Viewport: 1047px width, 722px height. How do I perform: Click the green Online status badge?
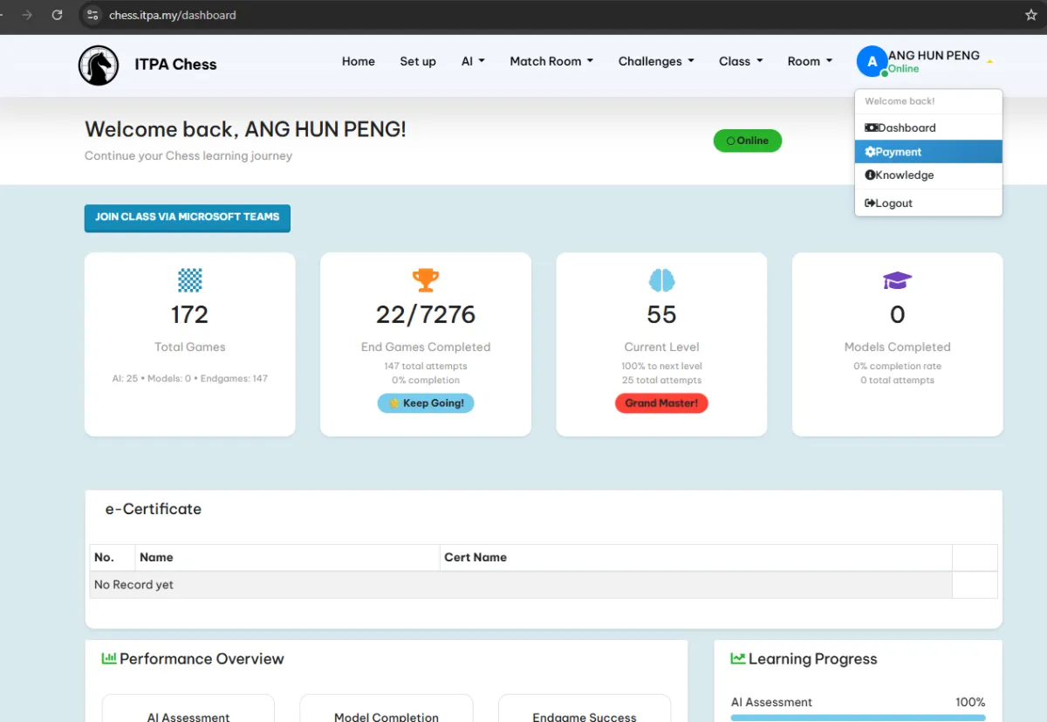[x=748, y=141]
